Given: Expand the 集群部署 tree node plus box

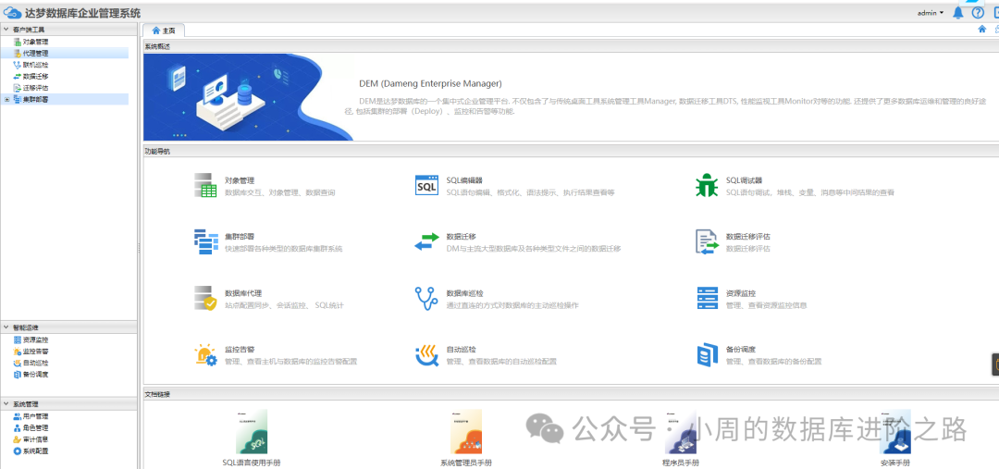Looking at the screenshot, I should 7,99.
